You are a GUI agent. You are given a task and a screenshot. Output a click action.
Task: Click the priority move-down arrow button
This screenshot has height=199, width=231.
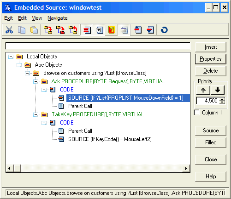[218, 90]
